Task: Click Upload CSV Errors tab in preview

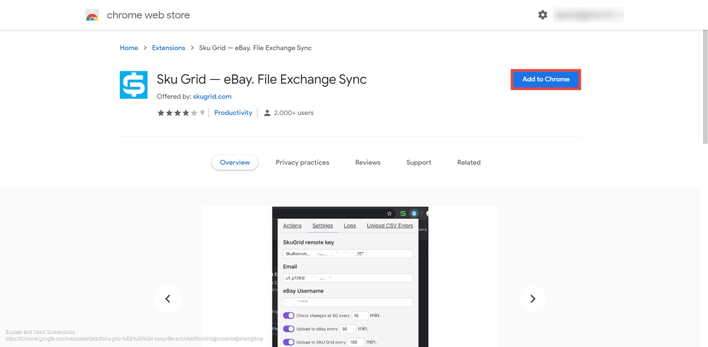Action: click(x=390, y=226)
